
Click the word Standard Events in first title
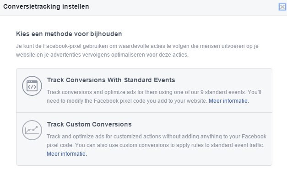click(150, 80)
